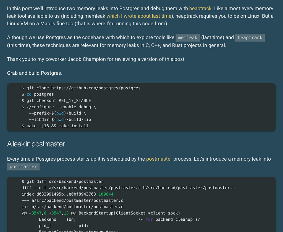
Task: Click the 'git checkout REL_17_STABLE' line
Action: click(x=56, y=101)
